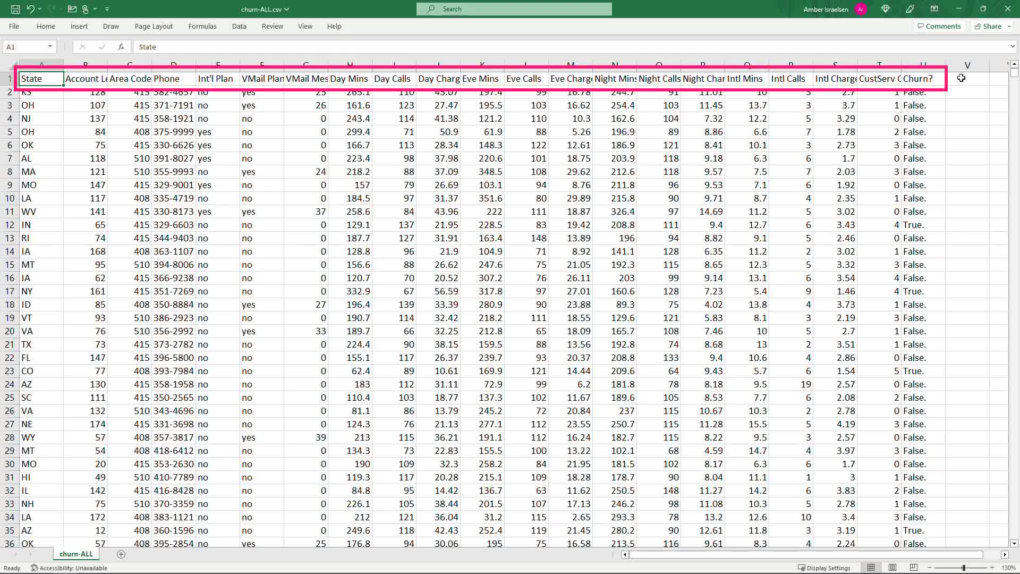The width and height of the screenshot is (1020, 574).
Task: Click the Undo arrow icon
Action: [30, 9]
